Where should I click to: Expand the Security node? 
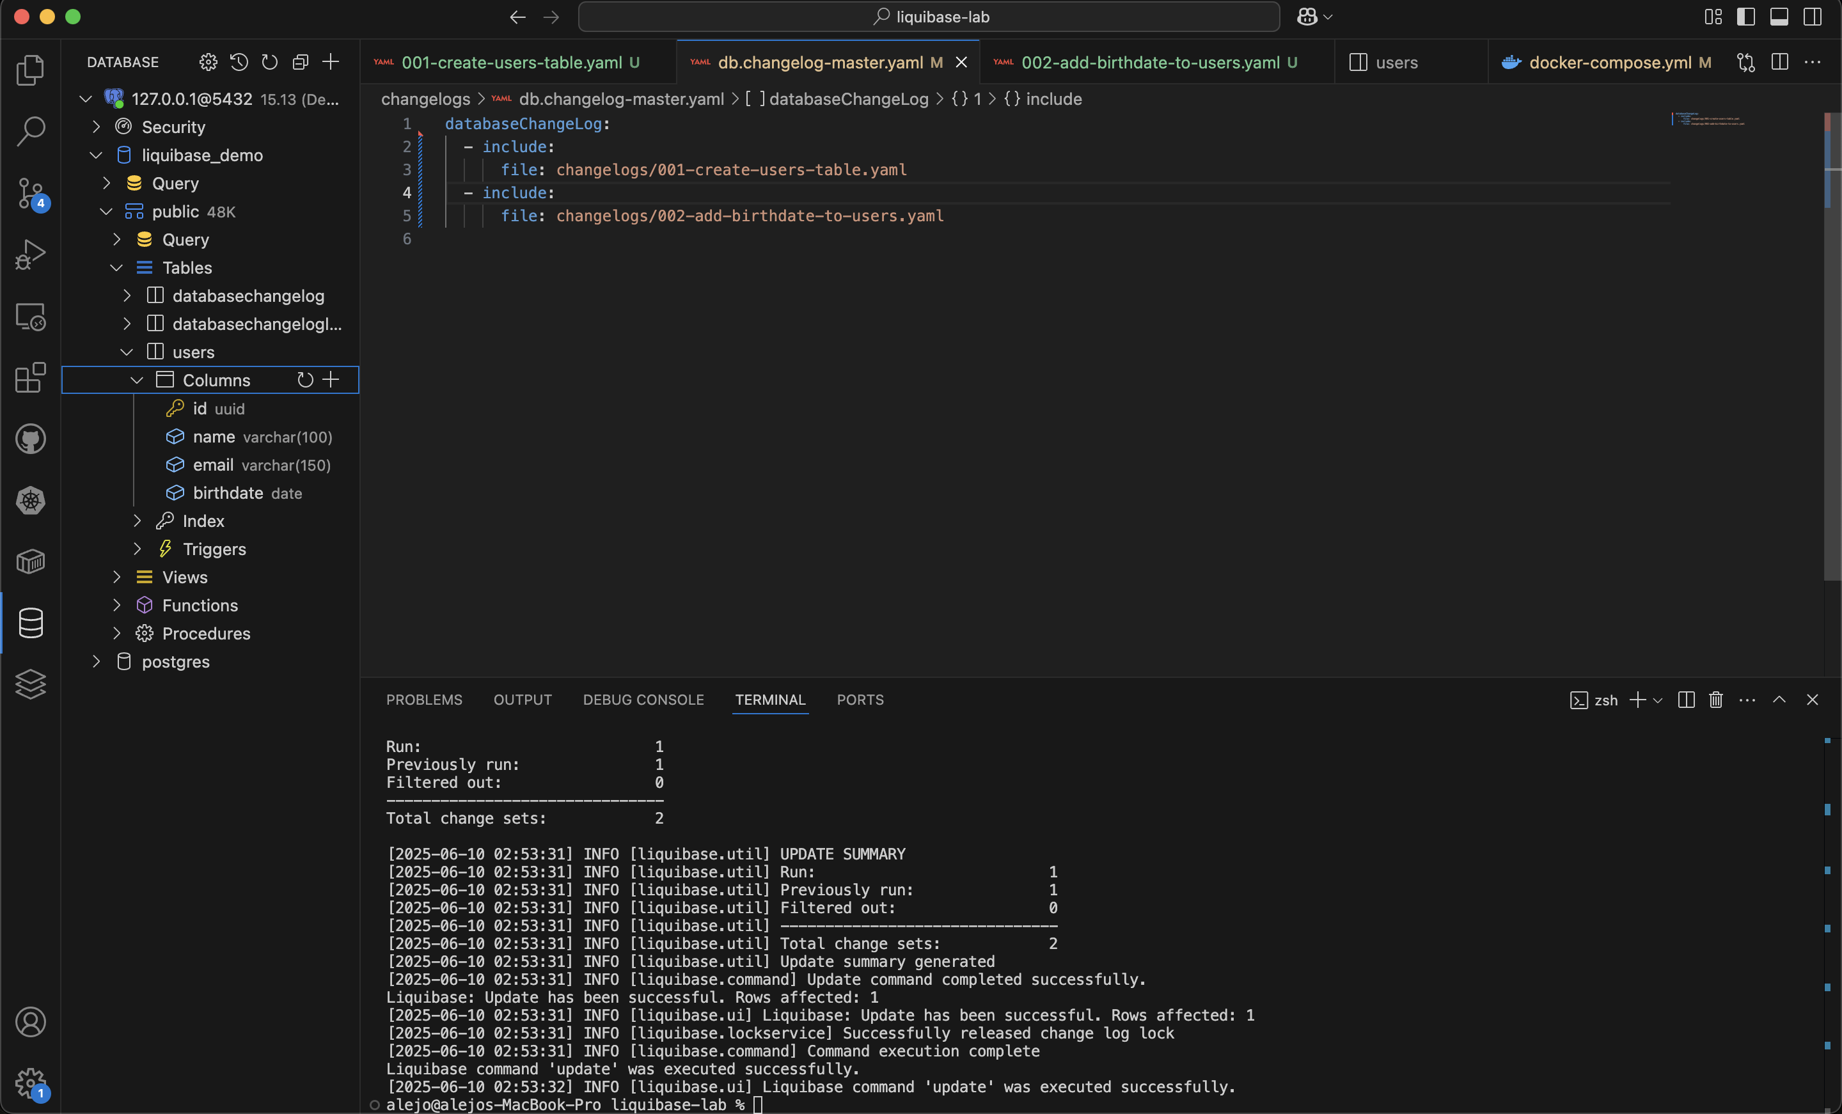[x=96, y=127]
